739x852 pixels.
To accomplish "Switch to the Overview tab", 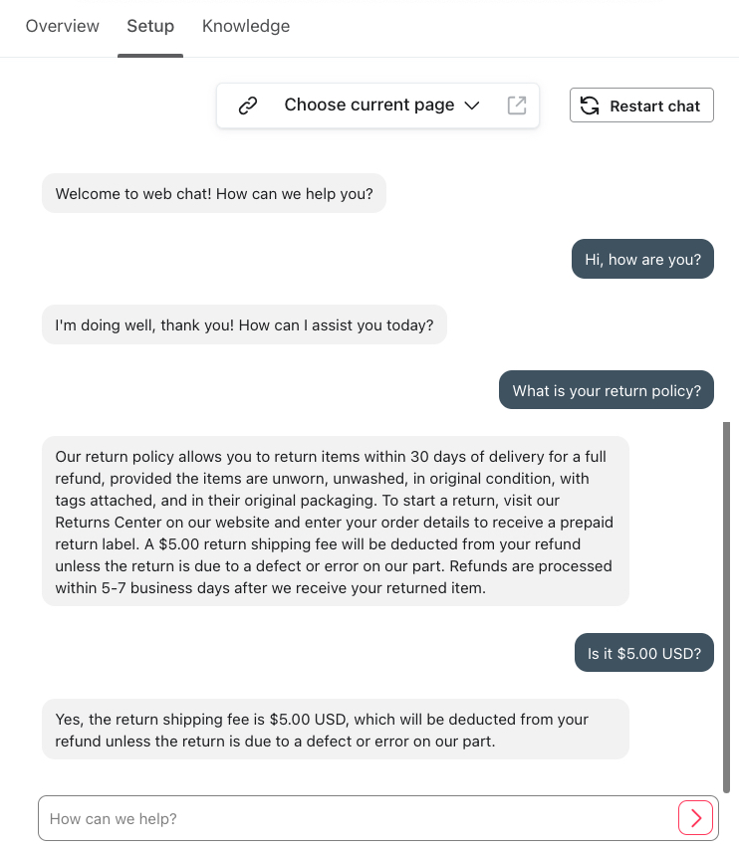I will coord(62,26).
